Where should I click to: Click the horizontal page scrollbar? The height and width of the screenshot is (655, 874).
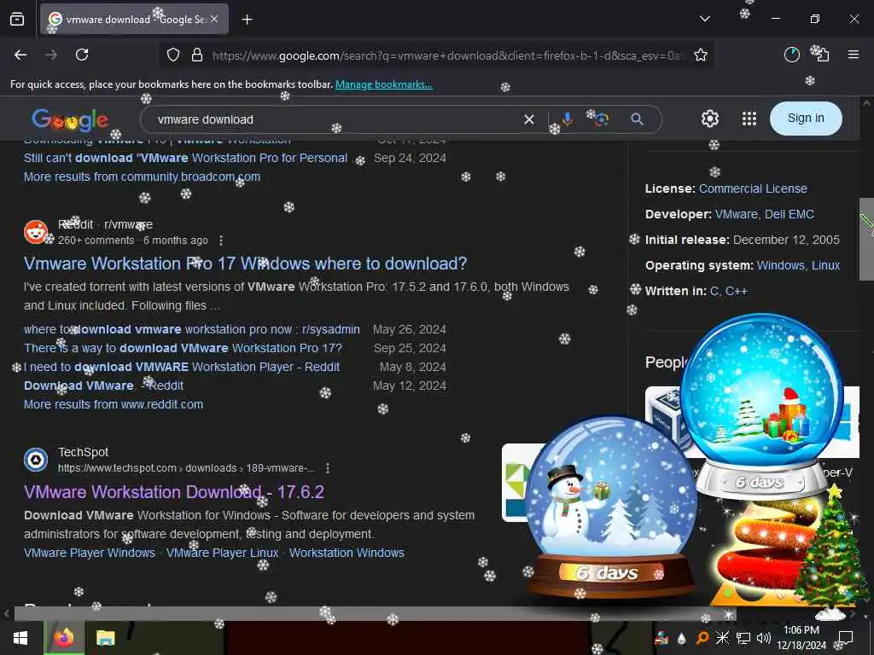[x=376, y=614]
